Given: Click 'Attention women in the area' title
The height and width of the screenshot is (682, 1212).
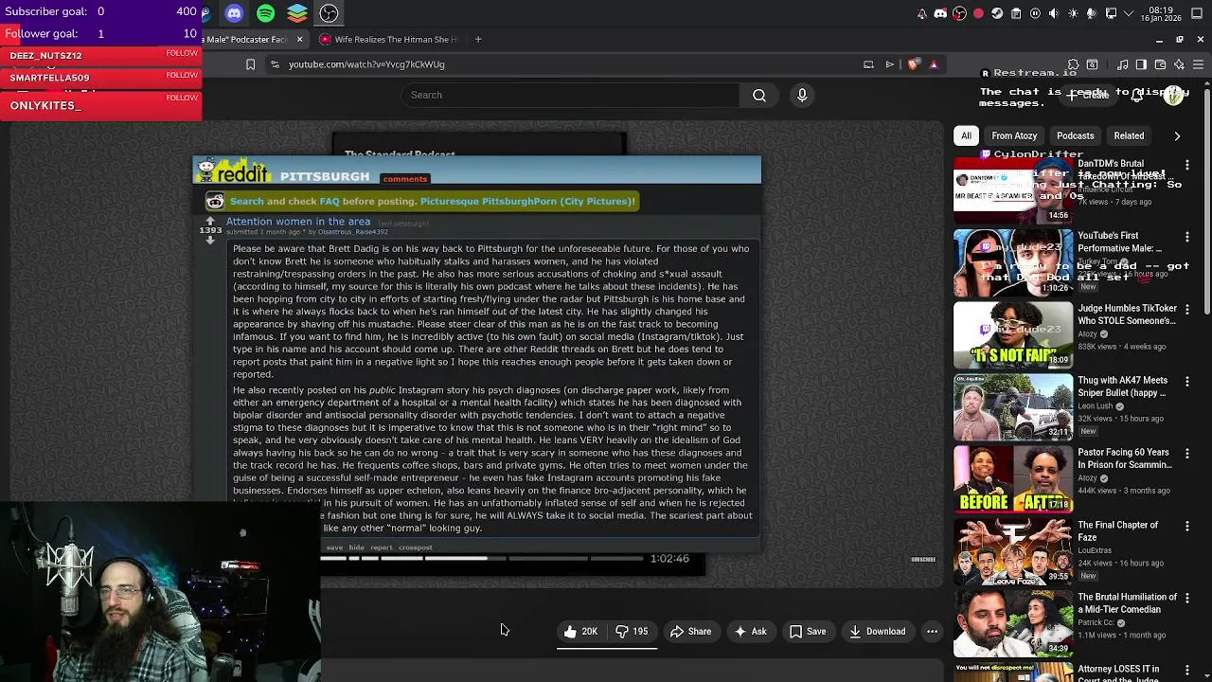Looking at the screenshot, I should (x=298, y=222).
